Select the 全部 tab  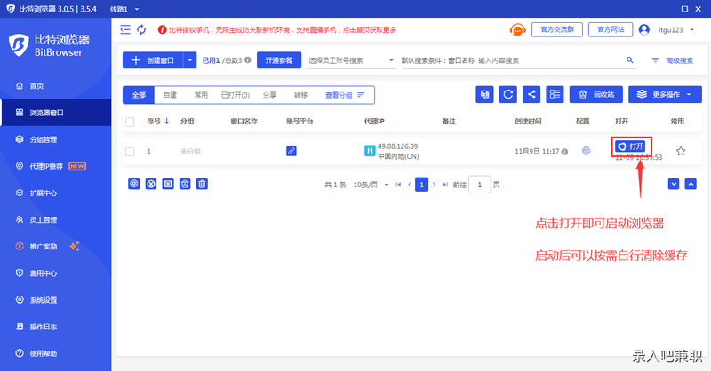click(x=139, y=95)
